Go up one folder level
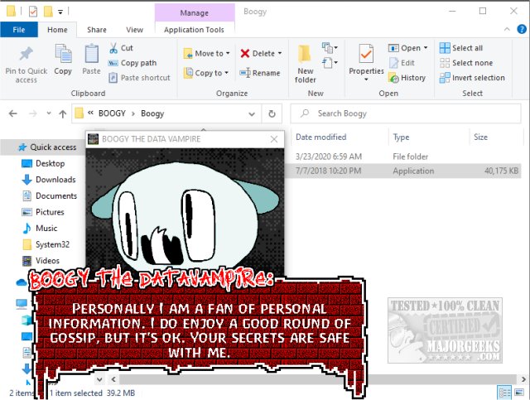The width and height of the screenshot is (530, 400). 63,114
